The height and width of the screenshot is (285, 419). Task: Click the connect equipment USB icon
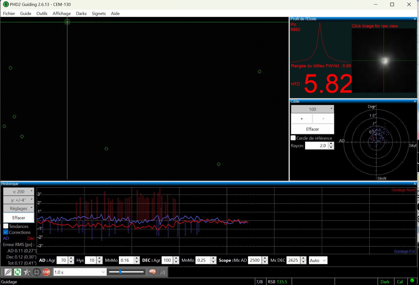8,272
